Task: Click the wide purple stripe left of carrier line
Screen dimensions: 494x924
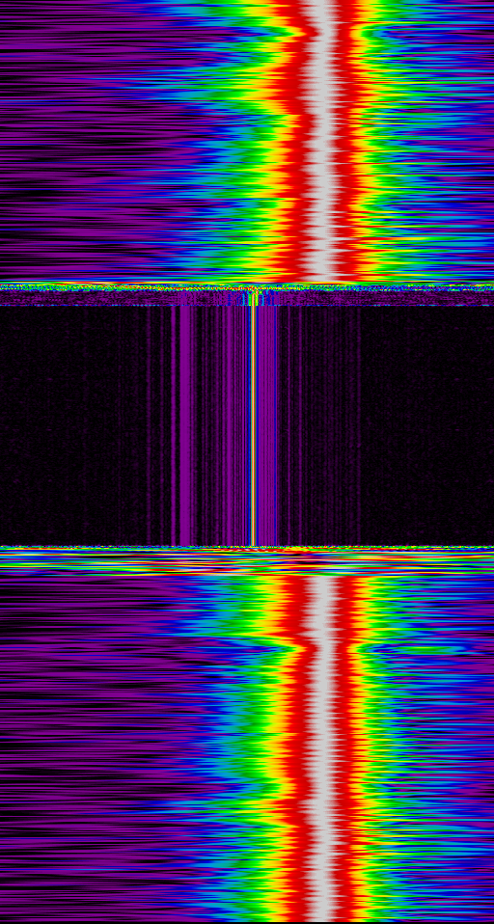Action: 185,424
